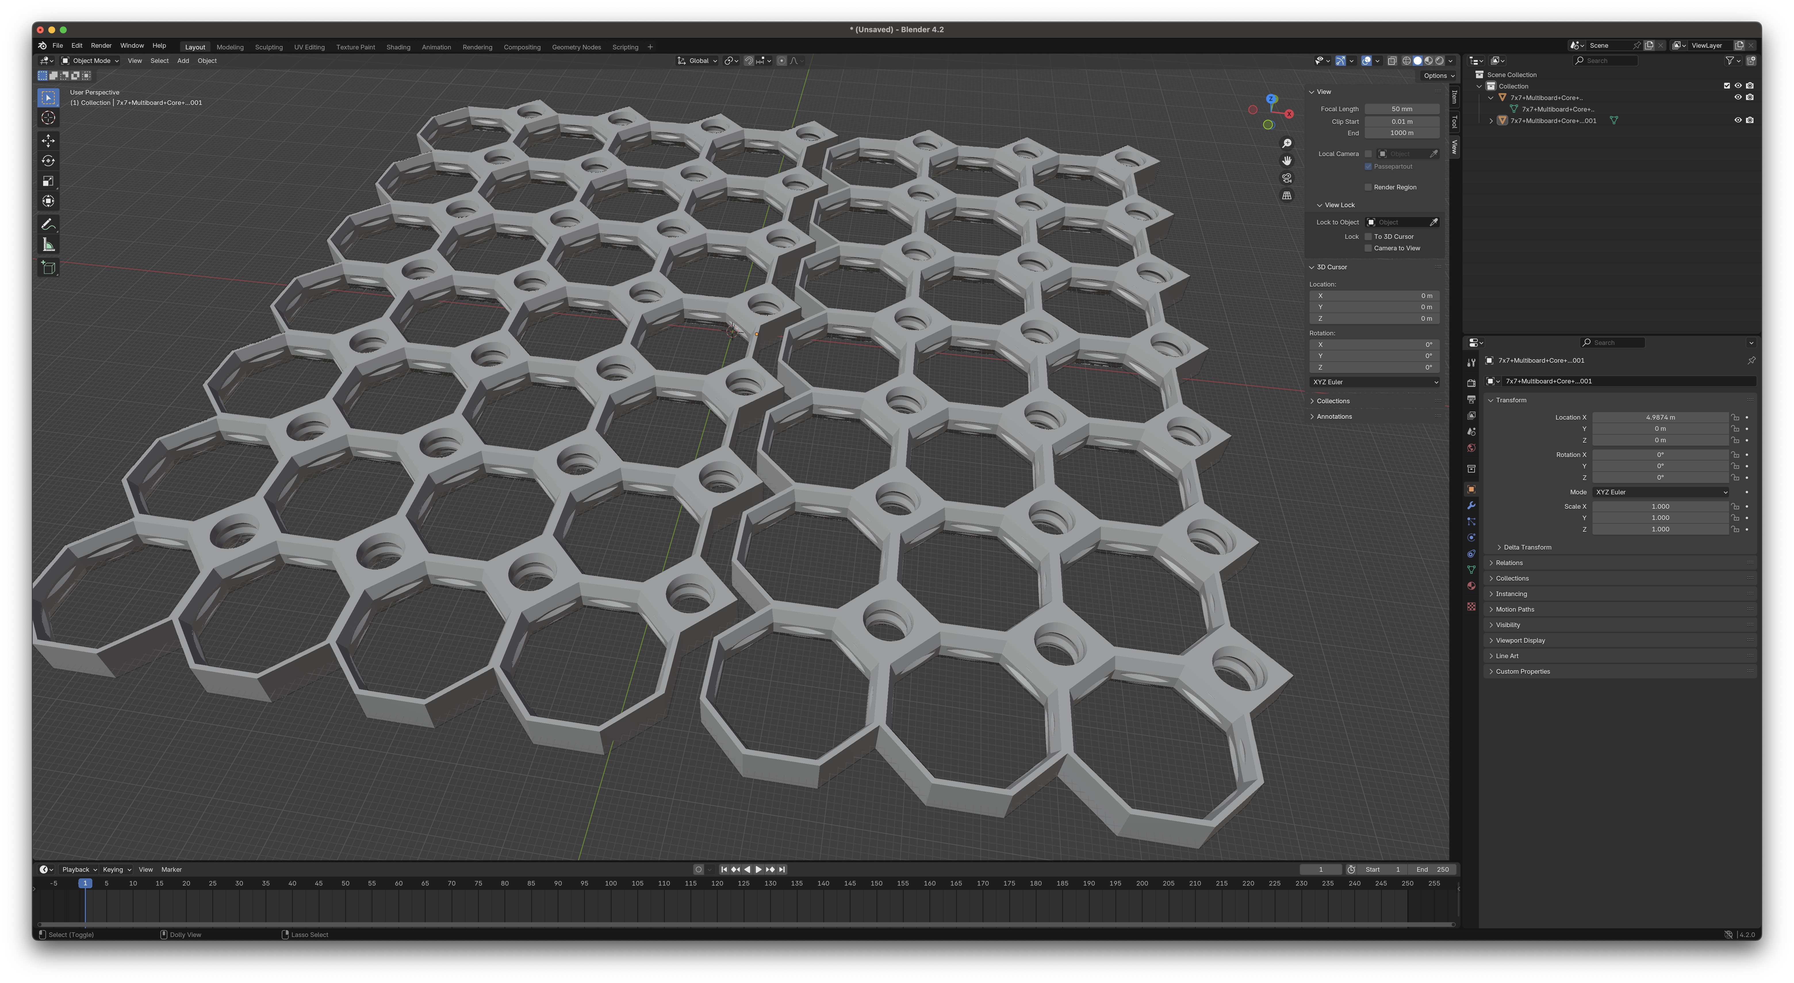Select the Rotate tool
Image resolution: width=1794 pixels, height=983 pixels.
(x=48, y=161)
